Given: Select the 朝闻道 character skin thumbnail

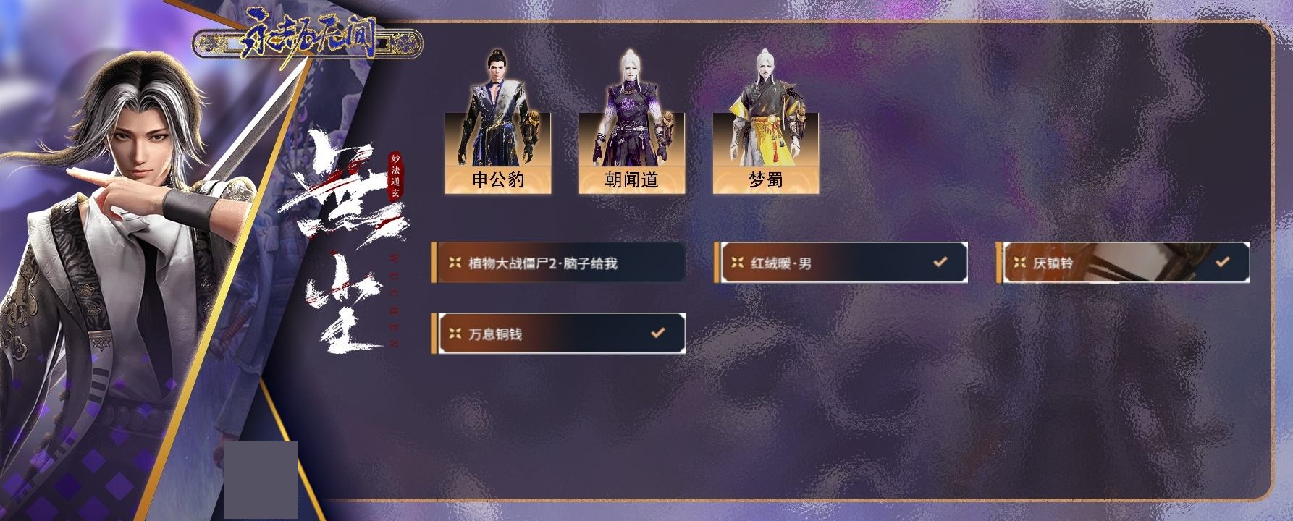Looking at the screenshot, I should point(632,122).
